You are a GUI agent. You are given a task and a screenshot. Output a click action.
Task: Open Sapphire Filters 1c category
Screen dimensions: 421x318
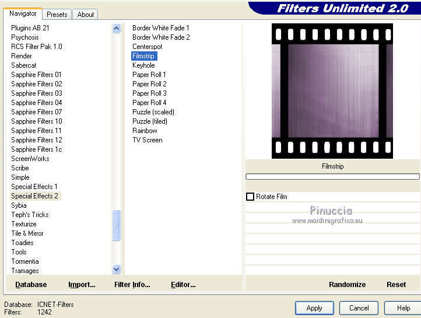[x=37, y=149]
